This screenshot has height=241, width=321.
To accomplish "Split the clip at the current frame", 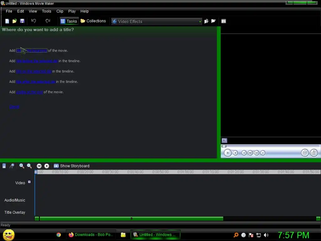I will tap(305, 153).
